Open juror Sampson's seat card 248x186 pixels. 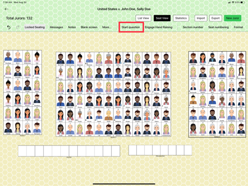coord(128,87)
